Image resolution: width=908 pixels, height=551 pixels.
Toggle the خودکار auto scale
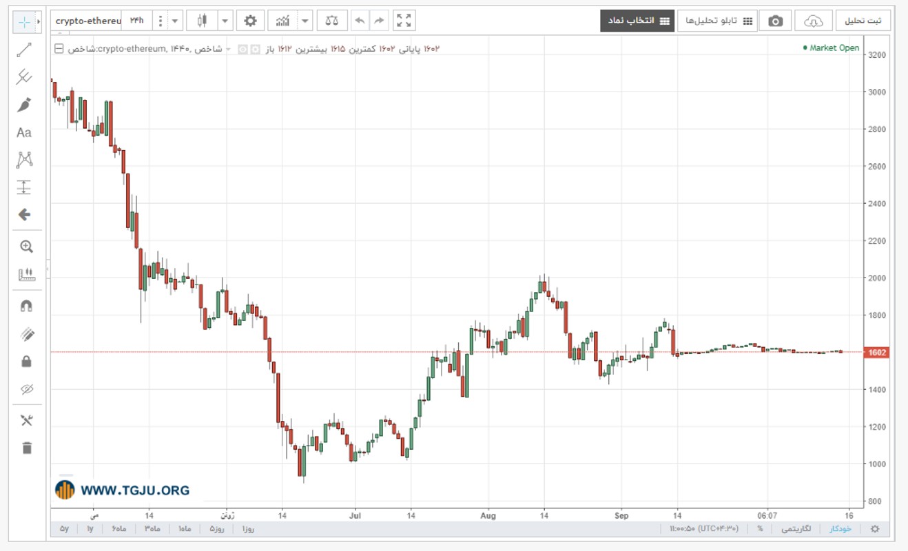tap(840, 529)
